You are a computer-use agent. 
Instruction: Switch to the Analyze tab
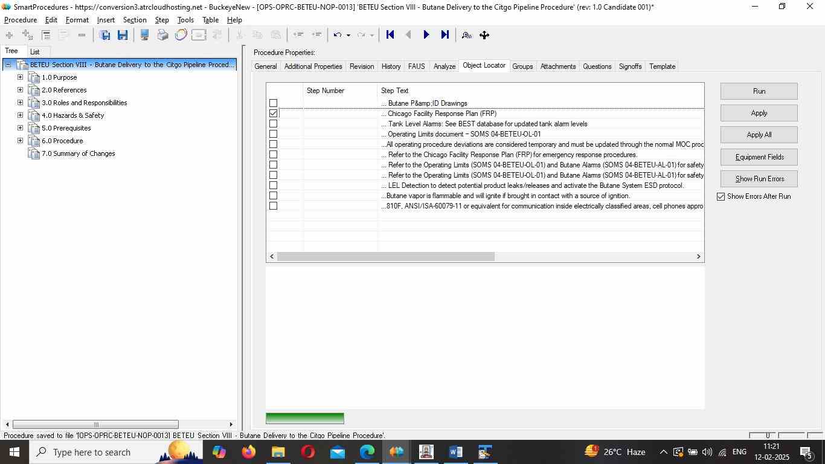click(x=445, y=66)
